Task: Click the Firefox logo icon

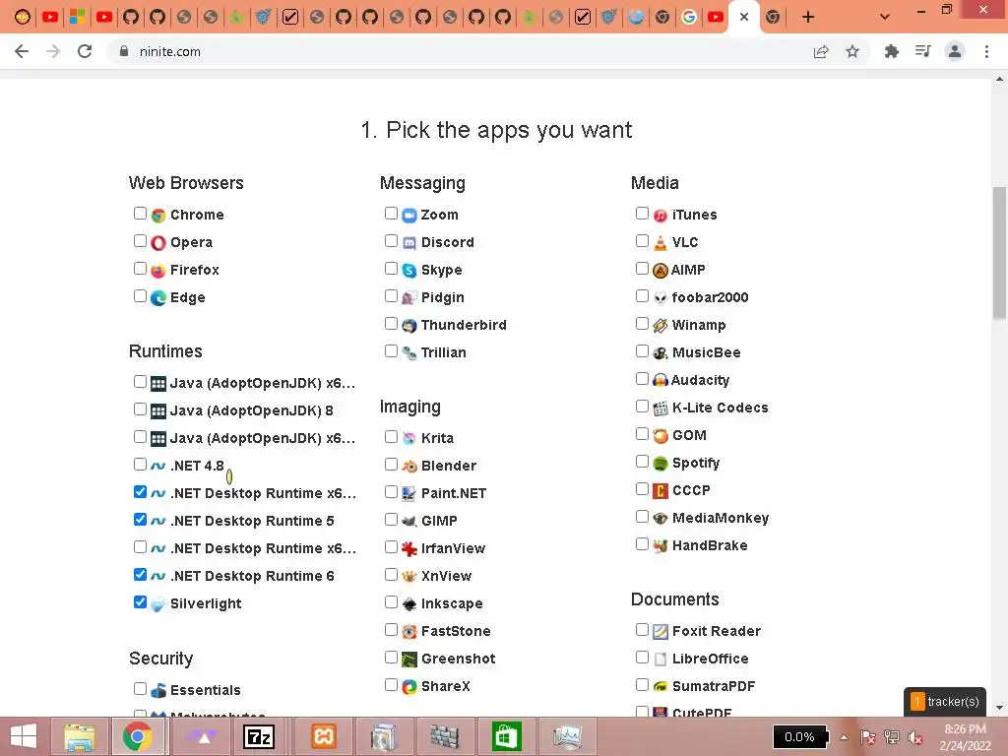Action: coord(158,271)
